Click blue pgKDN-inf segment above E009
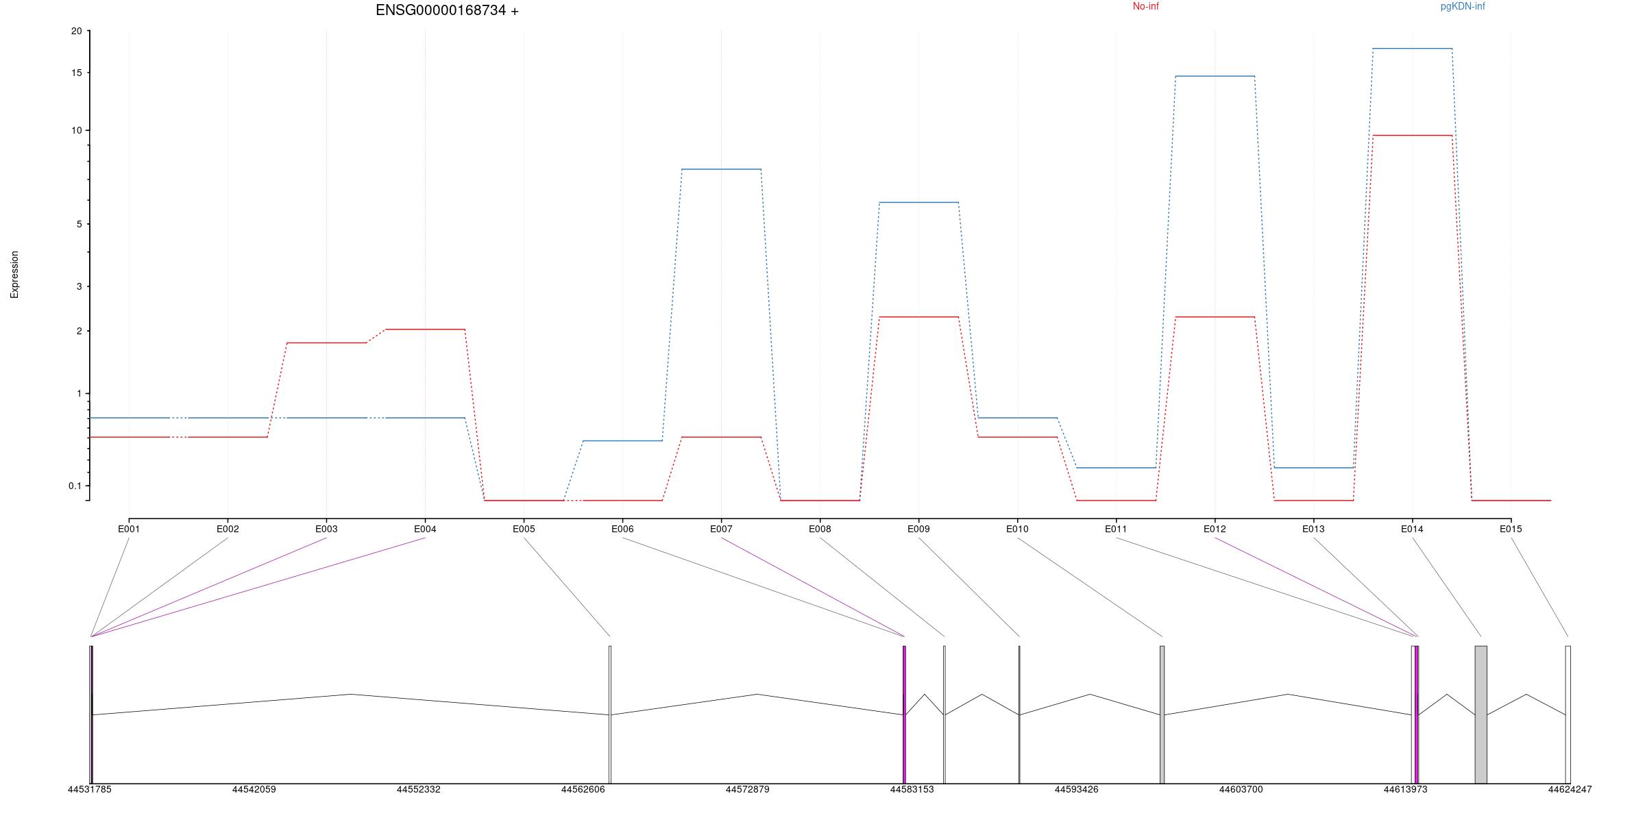This screenshot has width=1645, height=822. (918, 202)
